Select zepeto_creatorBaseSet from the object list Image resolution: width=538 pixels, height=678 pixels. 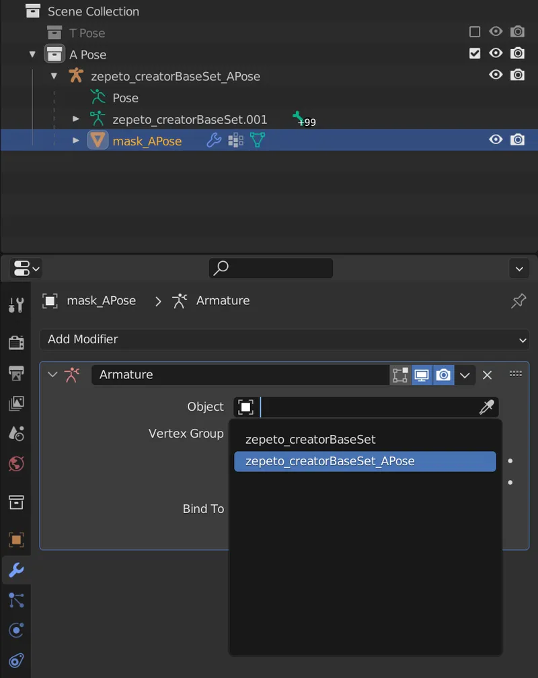point(310,440)
